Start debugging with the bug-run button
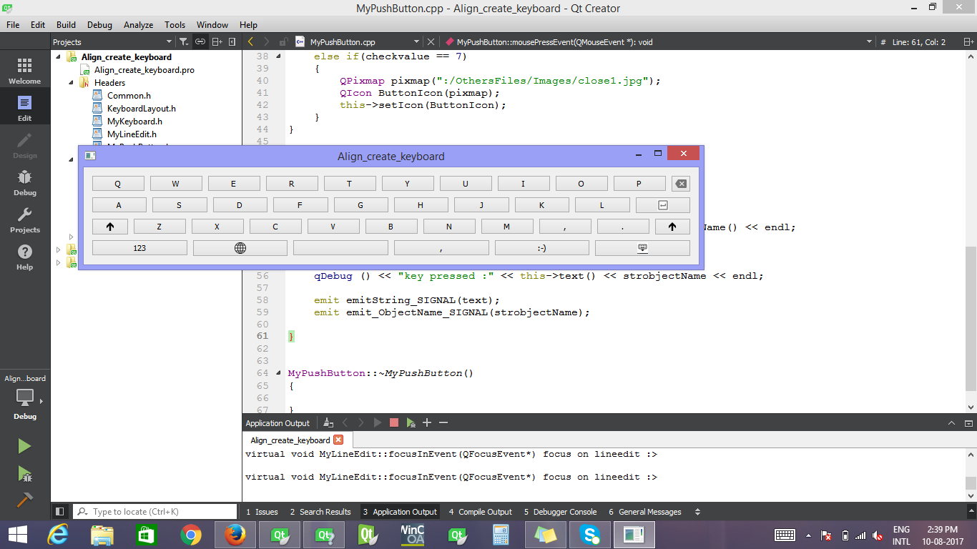 point(24,473)
